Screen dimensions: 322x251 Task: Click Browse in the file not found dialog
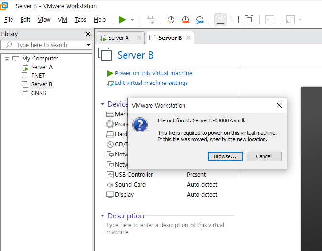[x=225, y=156]
